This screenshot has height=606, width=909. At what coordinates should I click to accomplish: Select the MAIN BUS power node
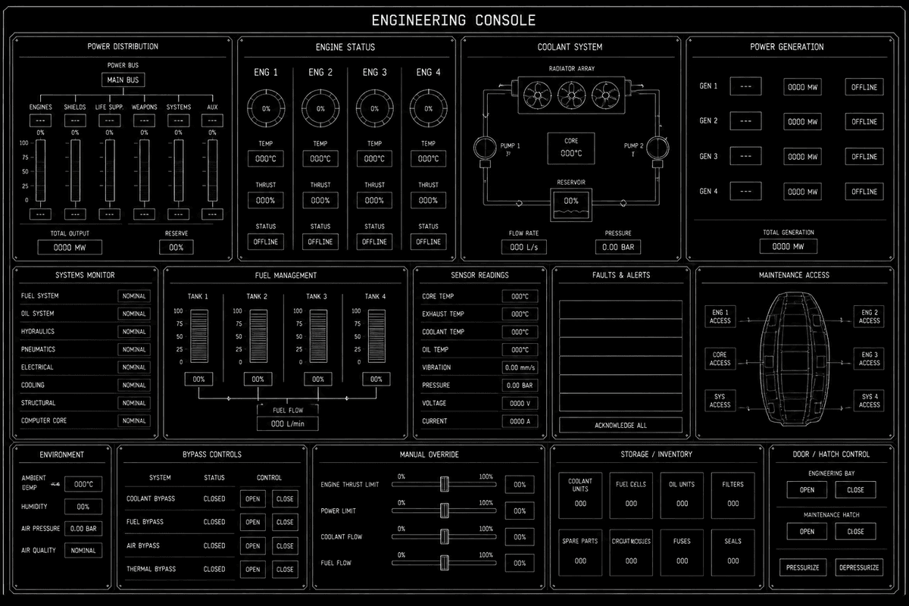tap(123, 80)
